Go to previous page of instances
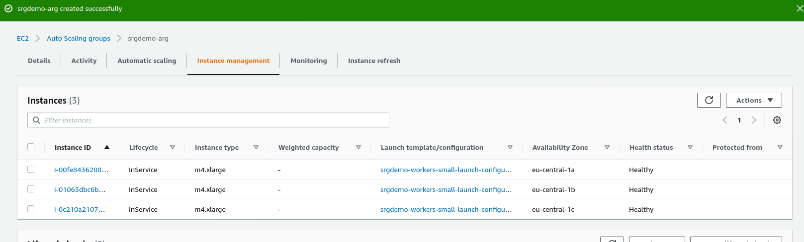 [724, 120]
